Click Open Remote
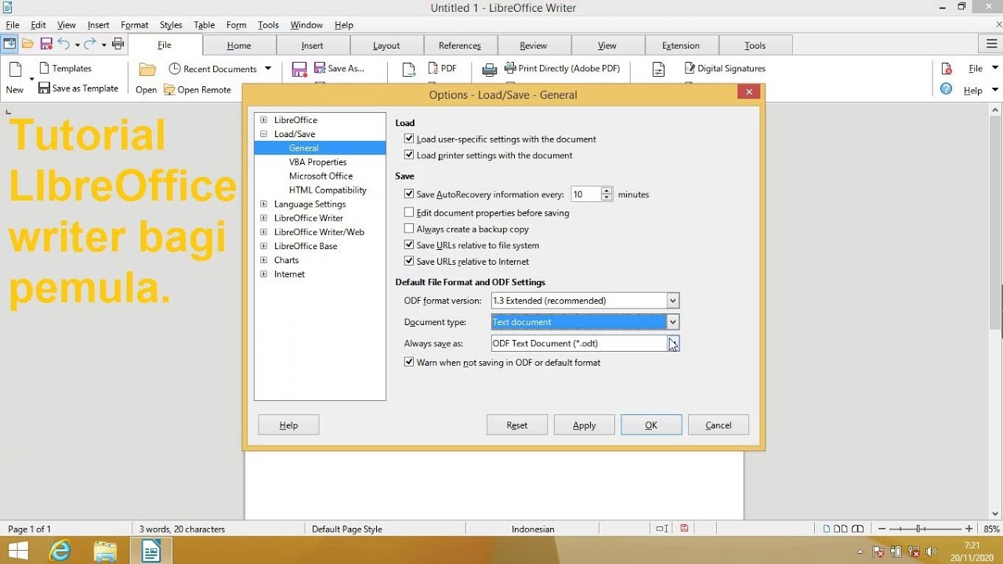The width and height of the screenshot is (1003, 564). [x=197, y=89]
